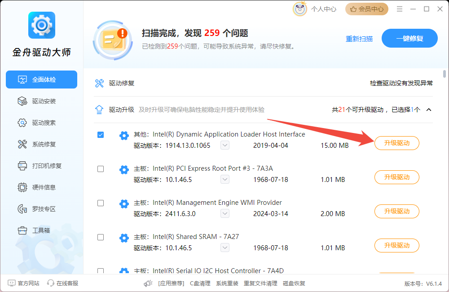
Task: Open the 会员中心 membership button
Action: click(x=367, y=9)
